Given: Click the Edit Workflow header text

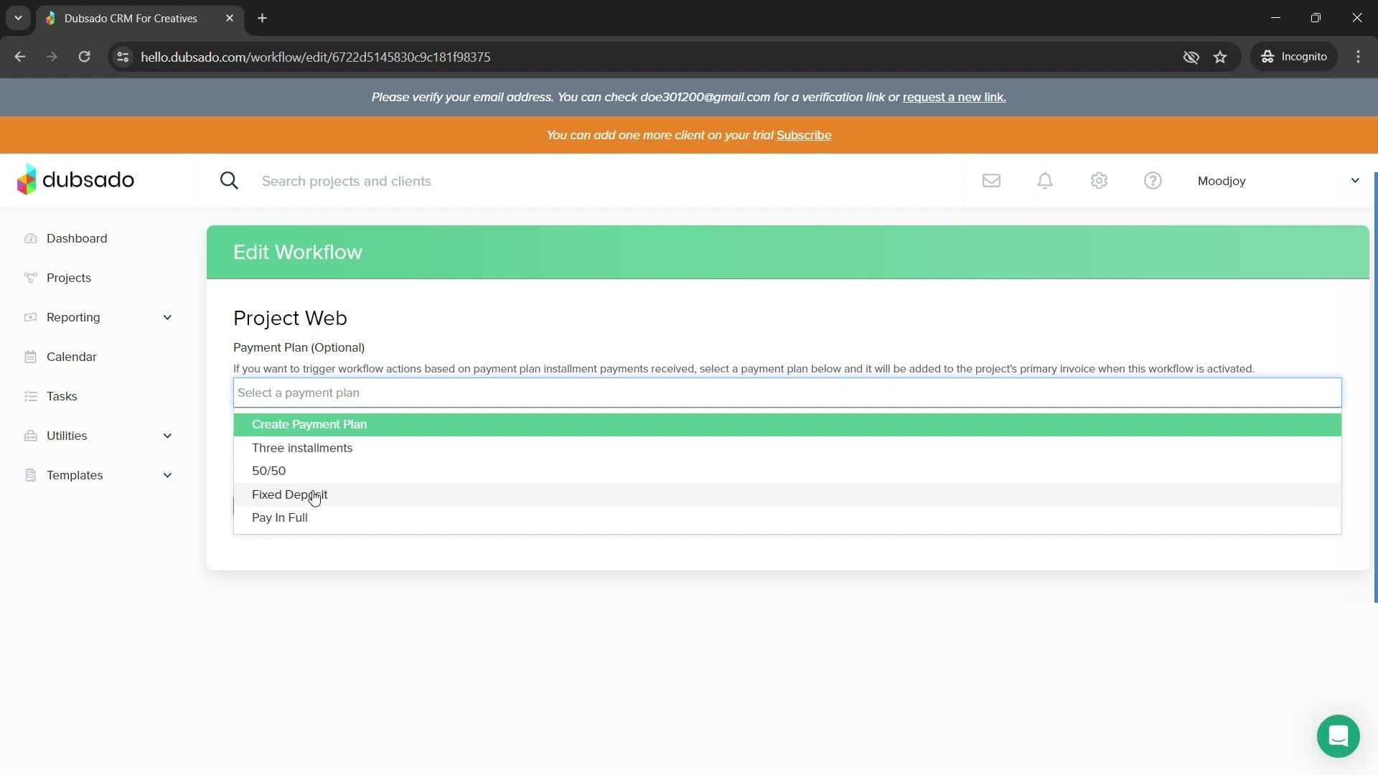Looking at the screenshot, I should click(298, 252).
